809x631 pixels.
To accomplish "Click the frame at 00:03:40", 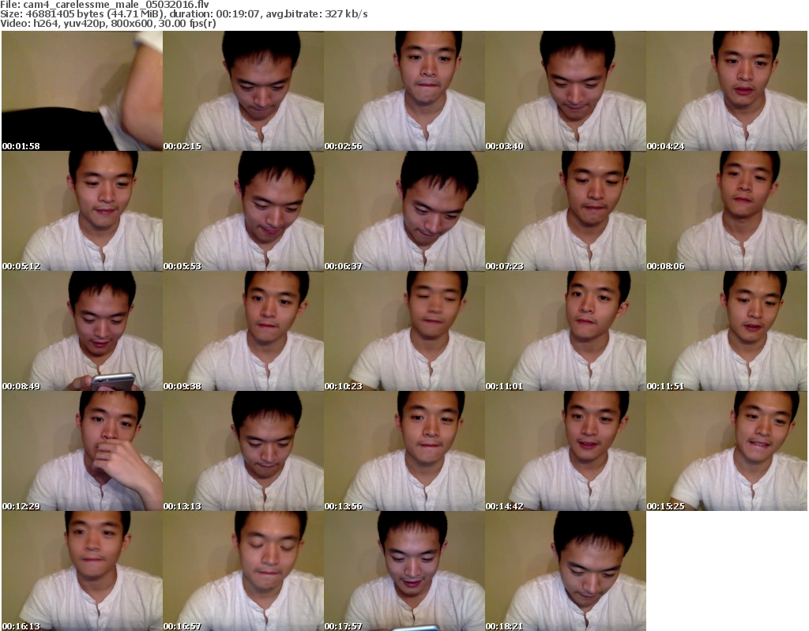I will (x=566, y=91).
